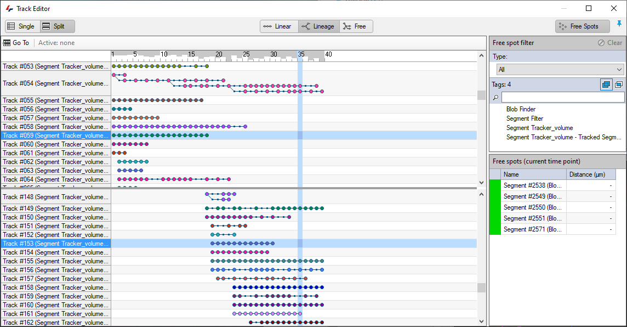This screenshot has width=627, height=327.
Task: Switch to the Lineage tab
Action: [318, 26]
